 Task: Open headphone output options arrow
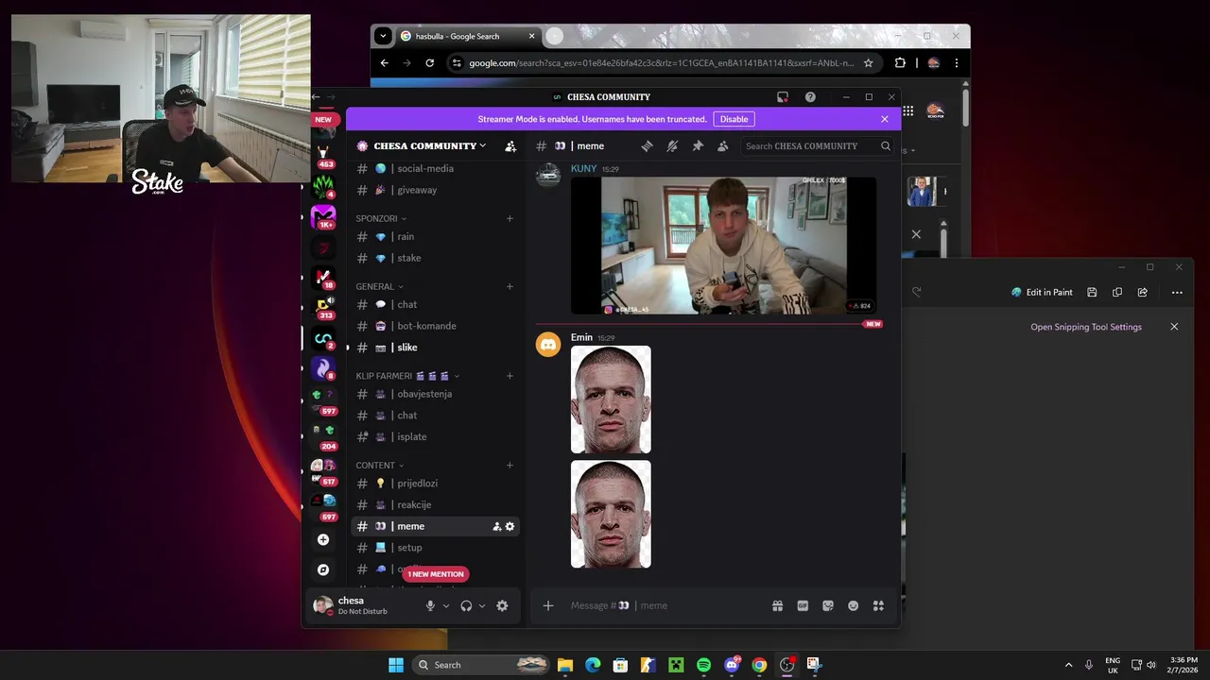tap(482, 605)
